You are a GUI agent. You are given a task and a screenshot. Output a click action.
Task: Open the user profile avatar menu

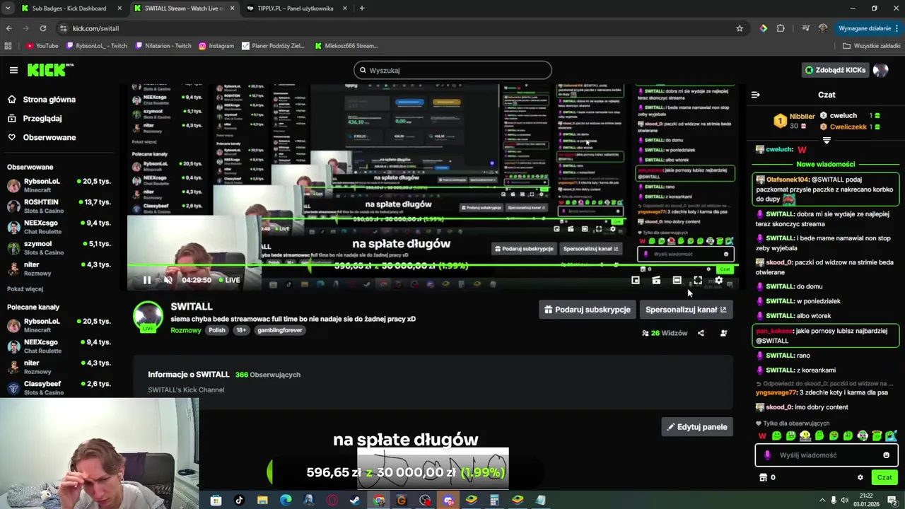point(880,70)
